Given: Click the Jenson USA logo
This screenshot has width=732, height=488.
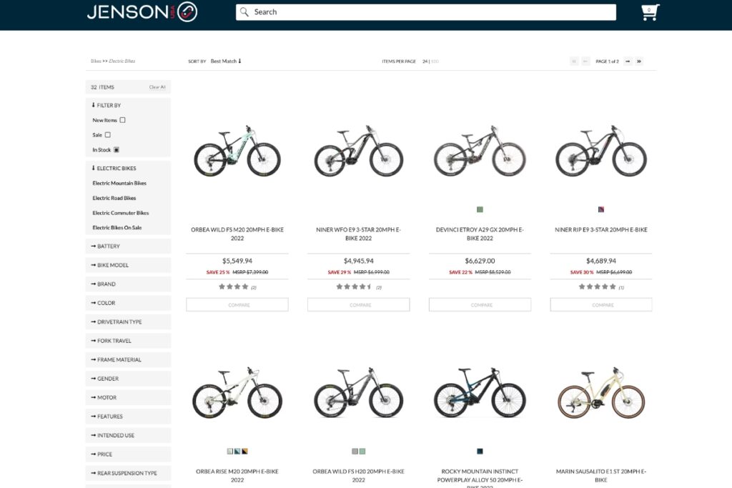Looking at the screenshot, I should 142,11.
